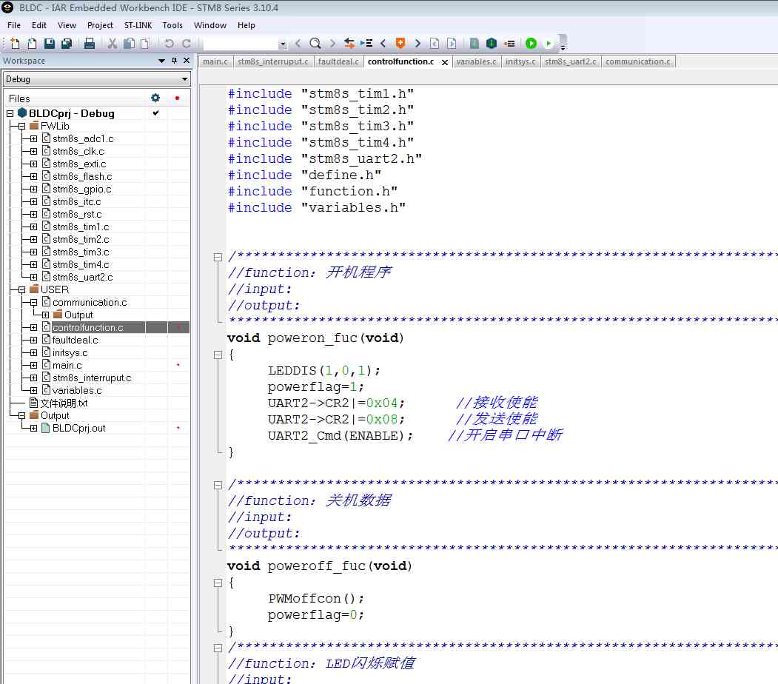Open the toolbar overflow options
Screen dimensions: 778x684
563,48
